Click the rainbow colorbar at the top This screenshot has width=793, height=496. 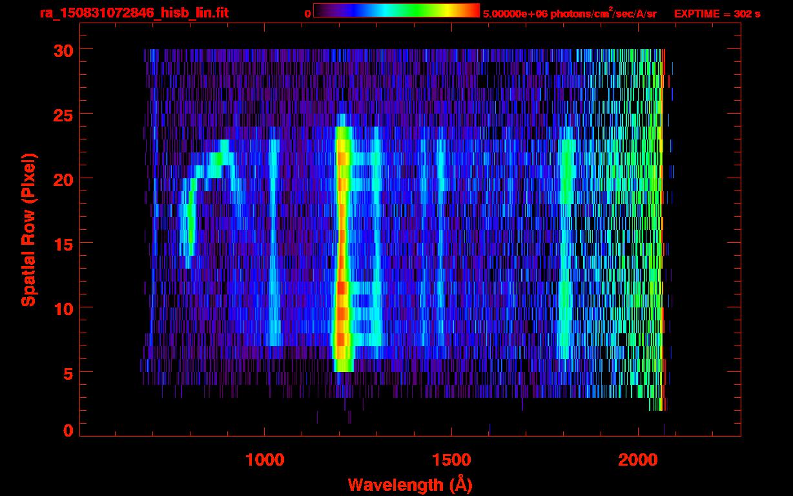[396, 10]
